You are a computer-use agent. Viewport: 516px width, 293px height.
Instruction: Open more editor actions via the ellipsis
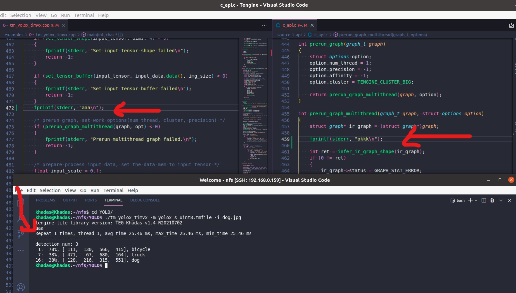point(265,25)
